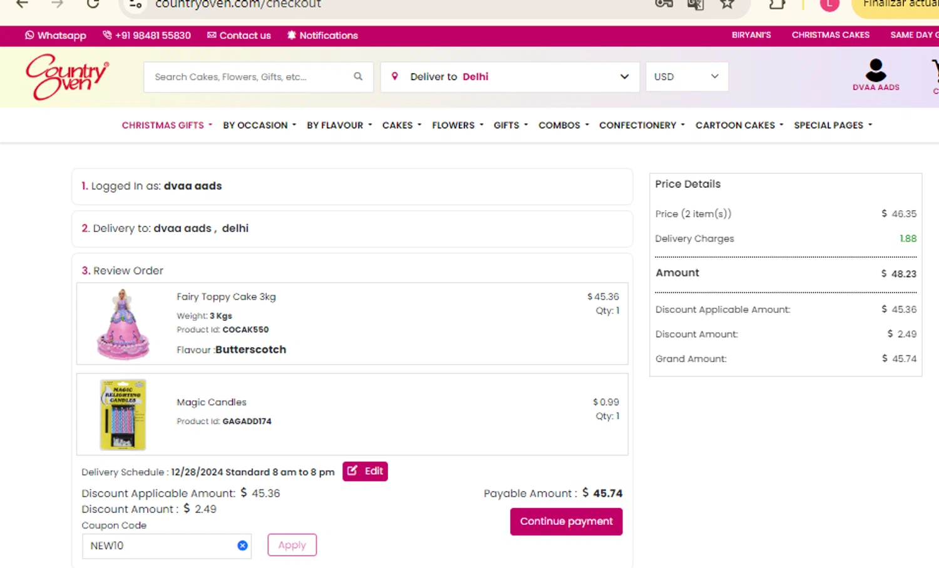Click the site info icon in address bar
The width and height of the screenshot is (939, 568).
pos(135,4)
